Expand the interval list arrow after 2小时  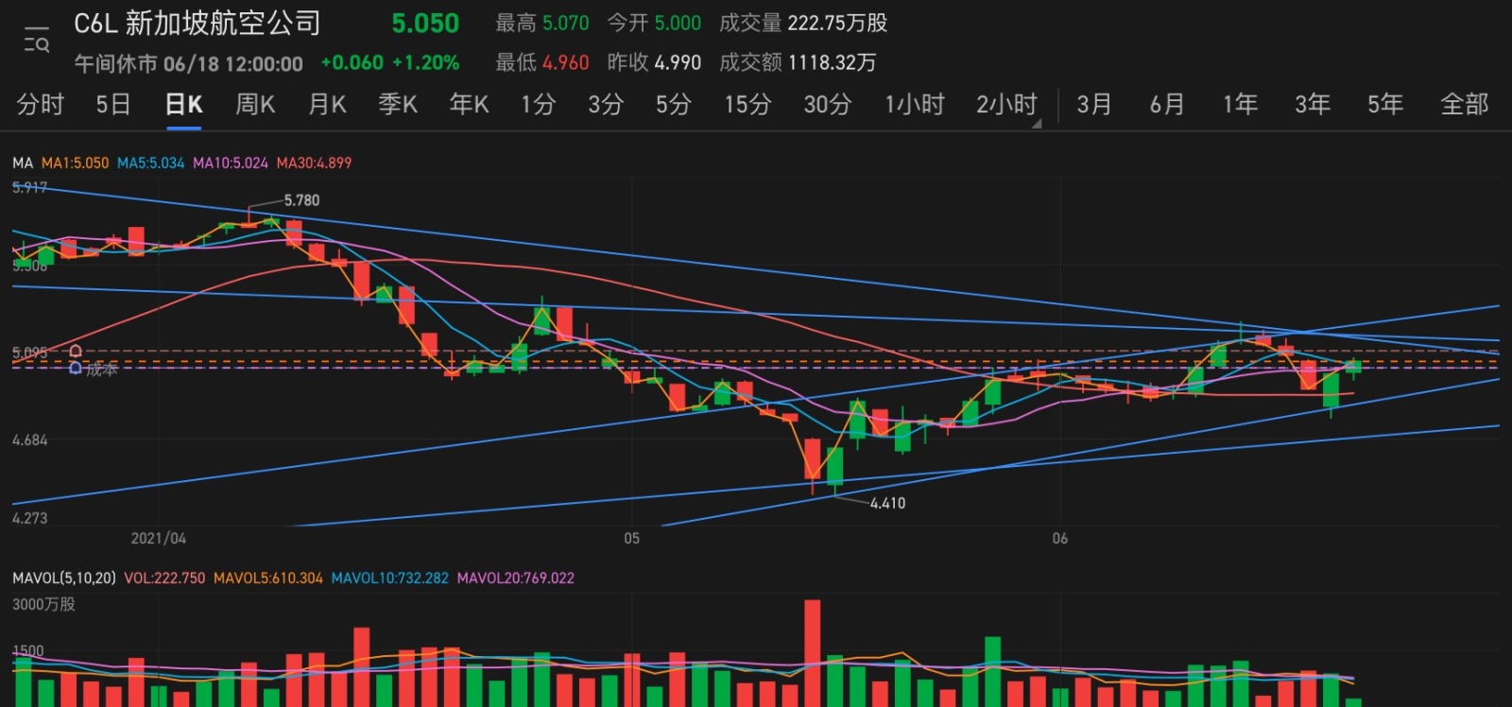[1037, 123]
